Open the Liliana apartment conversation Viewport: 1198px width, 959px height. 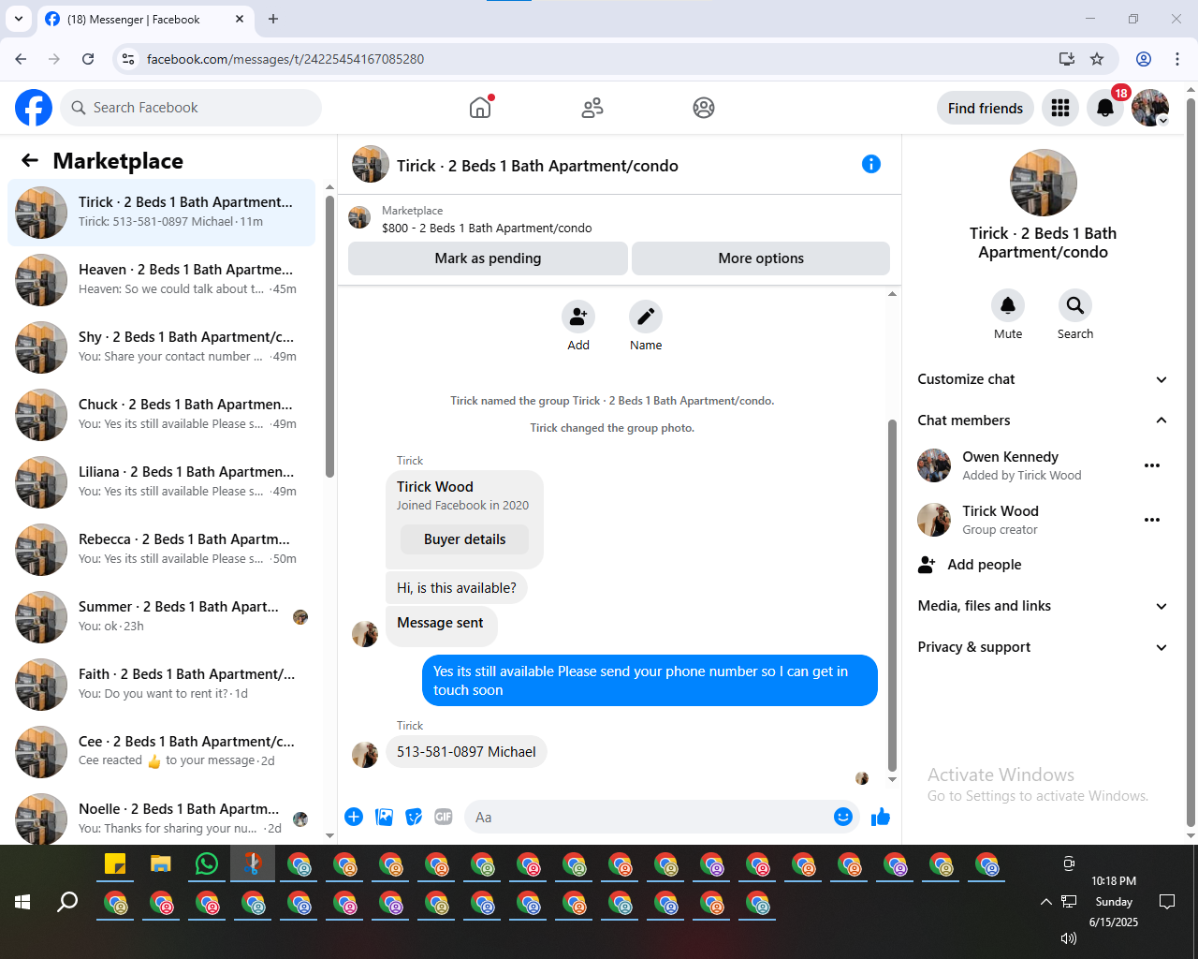[162, 482]
